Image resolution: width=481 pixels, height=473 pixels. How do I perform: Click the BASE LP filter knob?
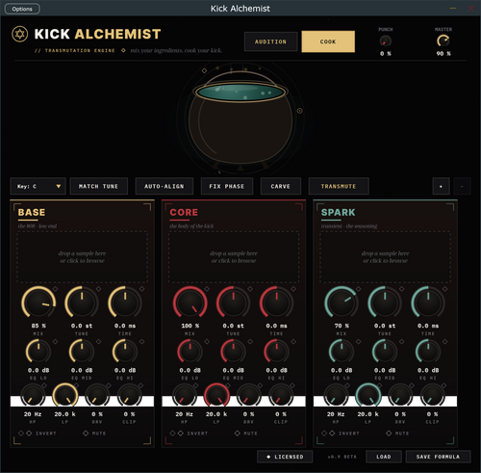click(x=65, y=396)
